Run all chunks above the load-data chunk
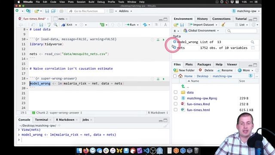 click(158, 40)
